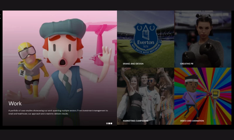Click the Brand and Design label
Viewport: 234px width, 140px height.
[x=133, y=64]
